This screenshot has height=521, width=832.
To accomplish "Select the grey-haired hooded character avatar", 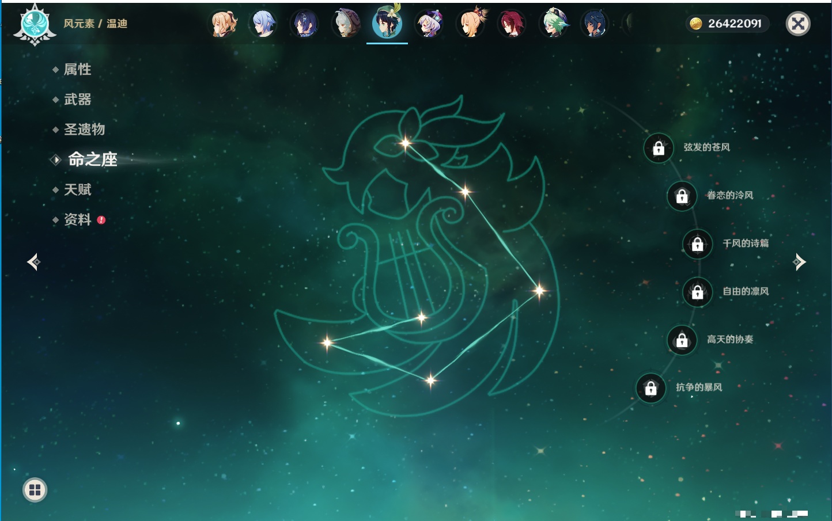I will pyautogui.click(x=346, y=24).
